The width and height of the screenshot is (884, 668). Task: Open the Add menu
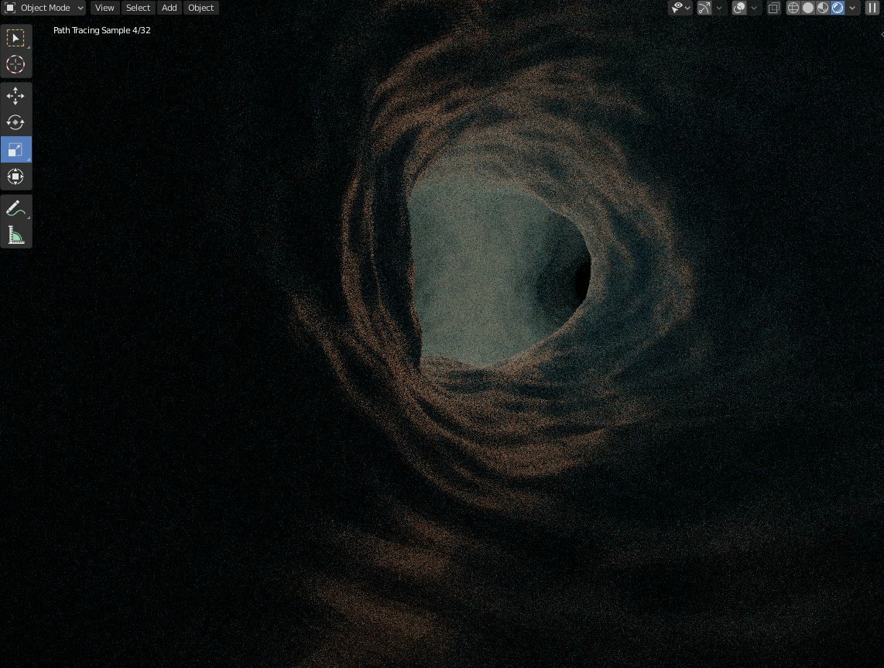[x=169, y=8]
